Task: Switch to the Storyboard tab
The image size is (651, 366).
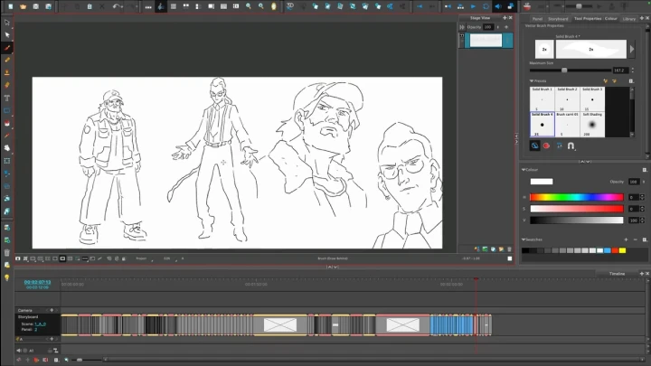Action: click(558, 18)
